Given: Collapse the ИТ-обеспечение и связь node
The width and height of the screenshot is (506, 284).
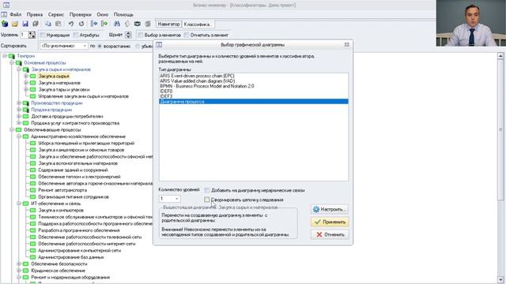Looking at the screenshot, I should pos(19,204).
